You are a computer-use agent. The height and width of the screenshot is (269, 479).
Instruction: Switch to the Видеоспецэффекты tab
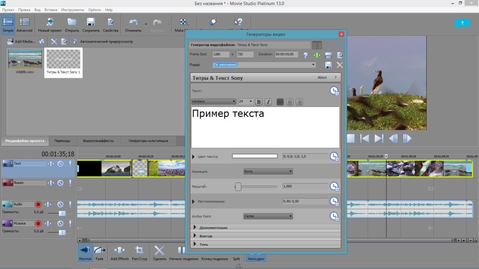99,141
